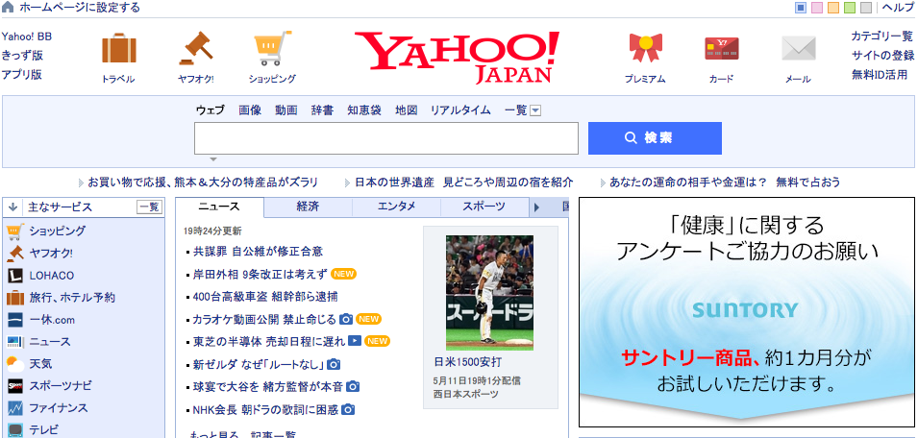Click the ヤフオク! gavel icon in sidebar

pyautogui.click(x=15, y=254)
